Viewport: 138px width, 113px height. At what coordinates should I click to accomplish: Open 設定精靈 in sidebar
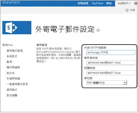(12, 95)
